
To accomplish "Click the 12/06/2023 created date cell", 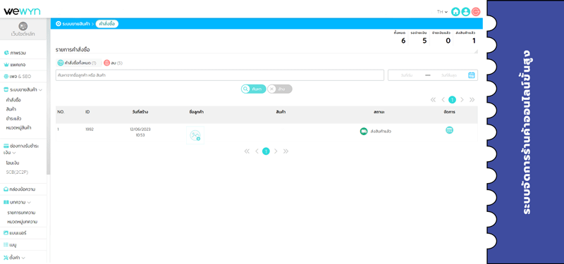I will pos(140,132).
